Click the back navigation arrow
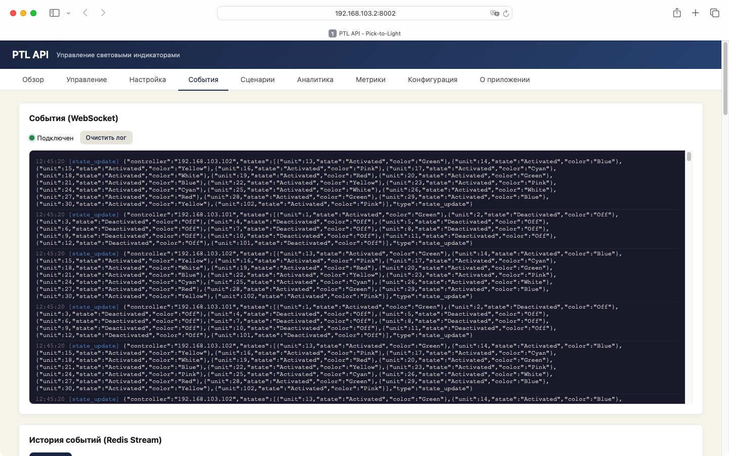This screenshot has height=456, width=729. 85,13
